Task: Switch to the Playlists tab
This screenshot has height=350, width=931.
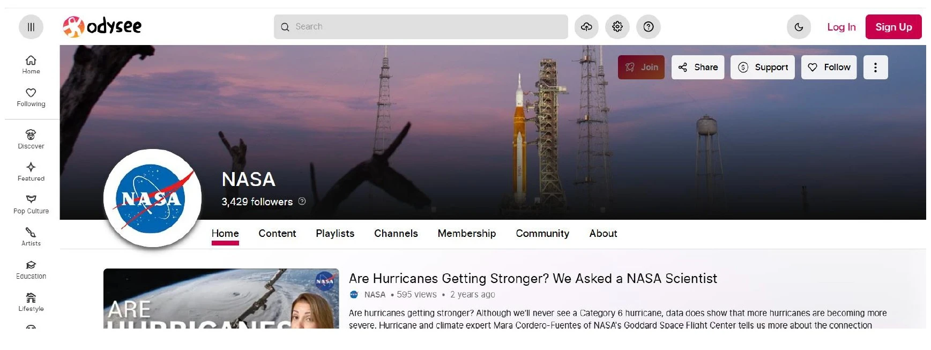Action: point(335,234)
